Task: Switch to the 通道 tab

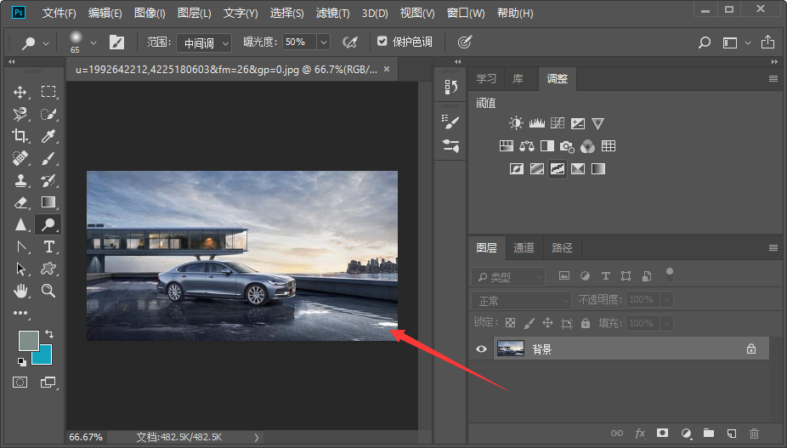Action: tap(524, 247)
